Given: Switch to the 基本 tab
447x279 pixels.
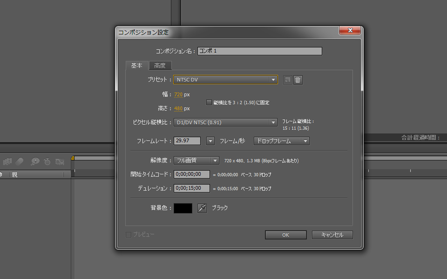Looking at the screenshot, I should click(x=136, y=66).
